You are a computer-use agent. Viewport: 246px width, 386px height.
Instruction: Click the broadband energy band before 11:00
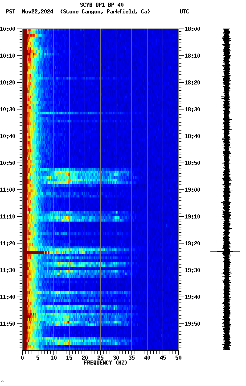pyautogui.click(x=85, y=176)
